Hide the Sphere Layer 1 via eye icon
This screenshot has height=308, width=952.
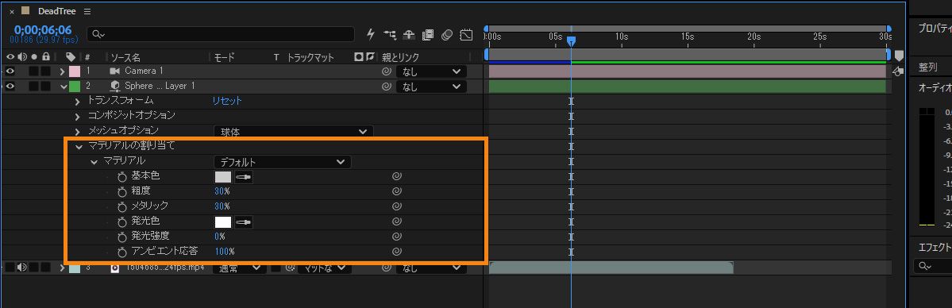(x=10, y=87)
